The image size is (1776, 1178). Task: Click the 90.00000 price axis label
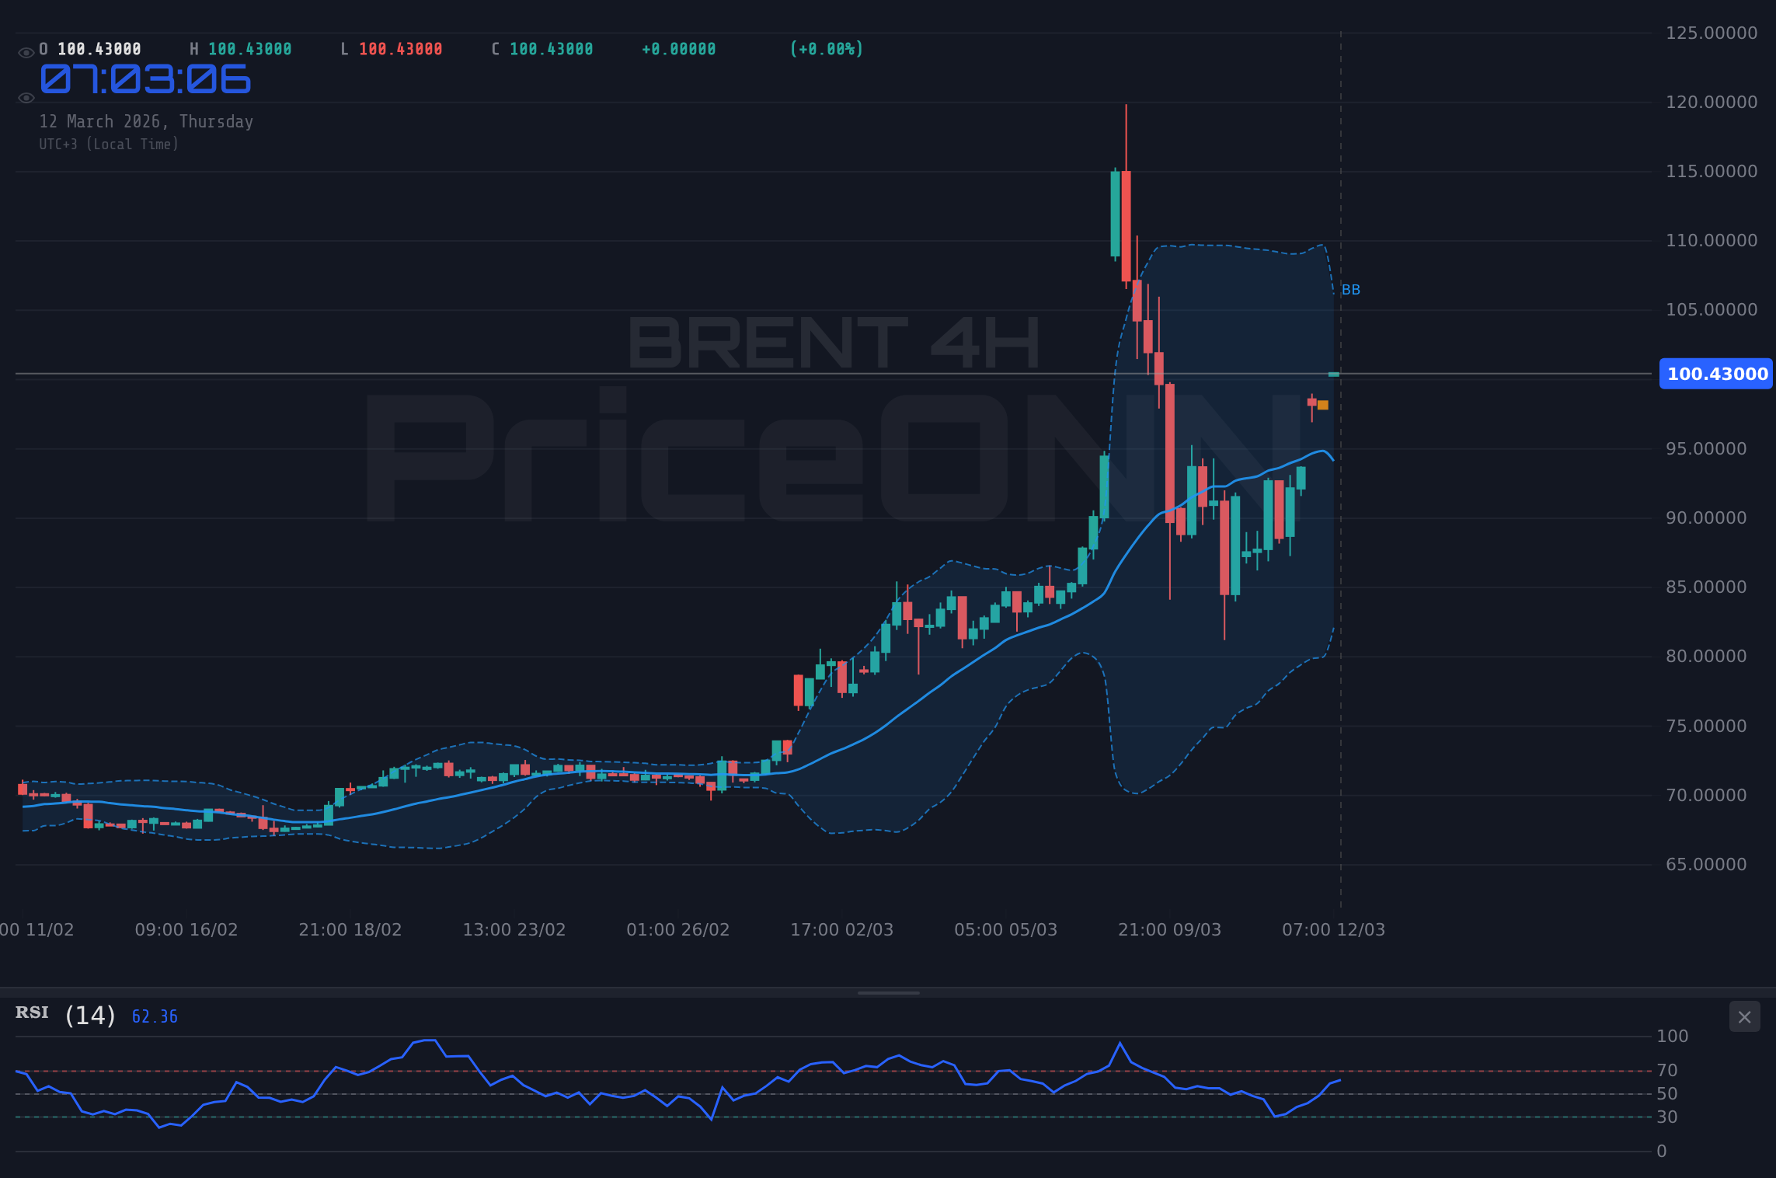coord(1706,518)
